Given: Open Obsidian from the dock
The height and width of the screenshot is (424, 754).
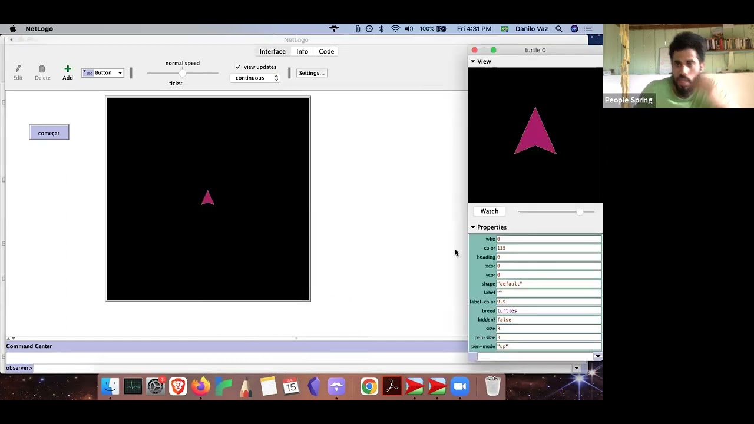Looking at the screenshot, I should pyautogui.click(x=313, y=386).
